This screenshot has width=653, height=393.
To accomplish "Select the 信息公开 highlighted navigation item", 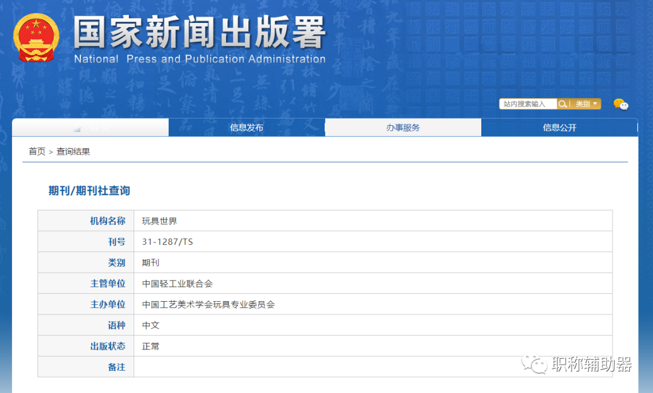I will point(559,127).
